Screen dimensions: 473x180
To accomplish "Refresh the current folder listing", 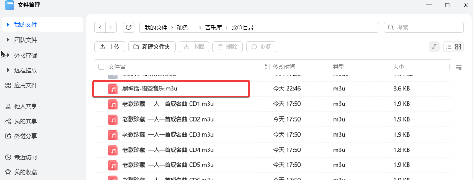I will (129, 28).
